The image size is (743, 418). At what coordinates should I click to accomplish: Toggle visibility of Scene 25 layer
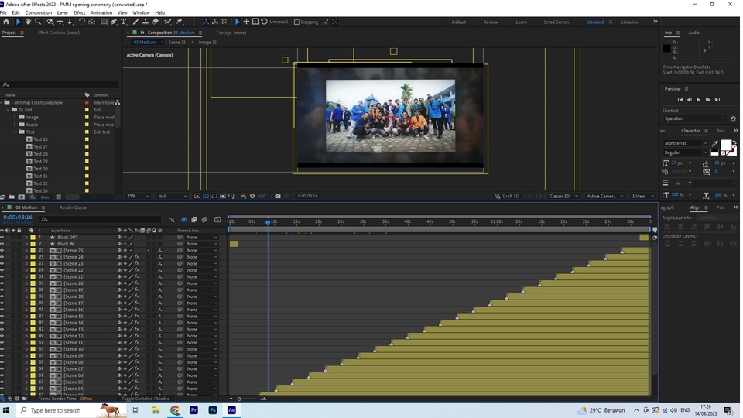point(2,251)
